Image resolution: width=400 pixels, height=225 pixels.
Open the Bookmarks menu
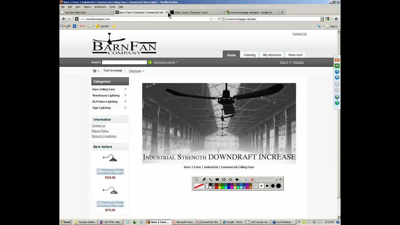(100, 7)
